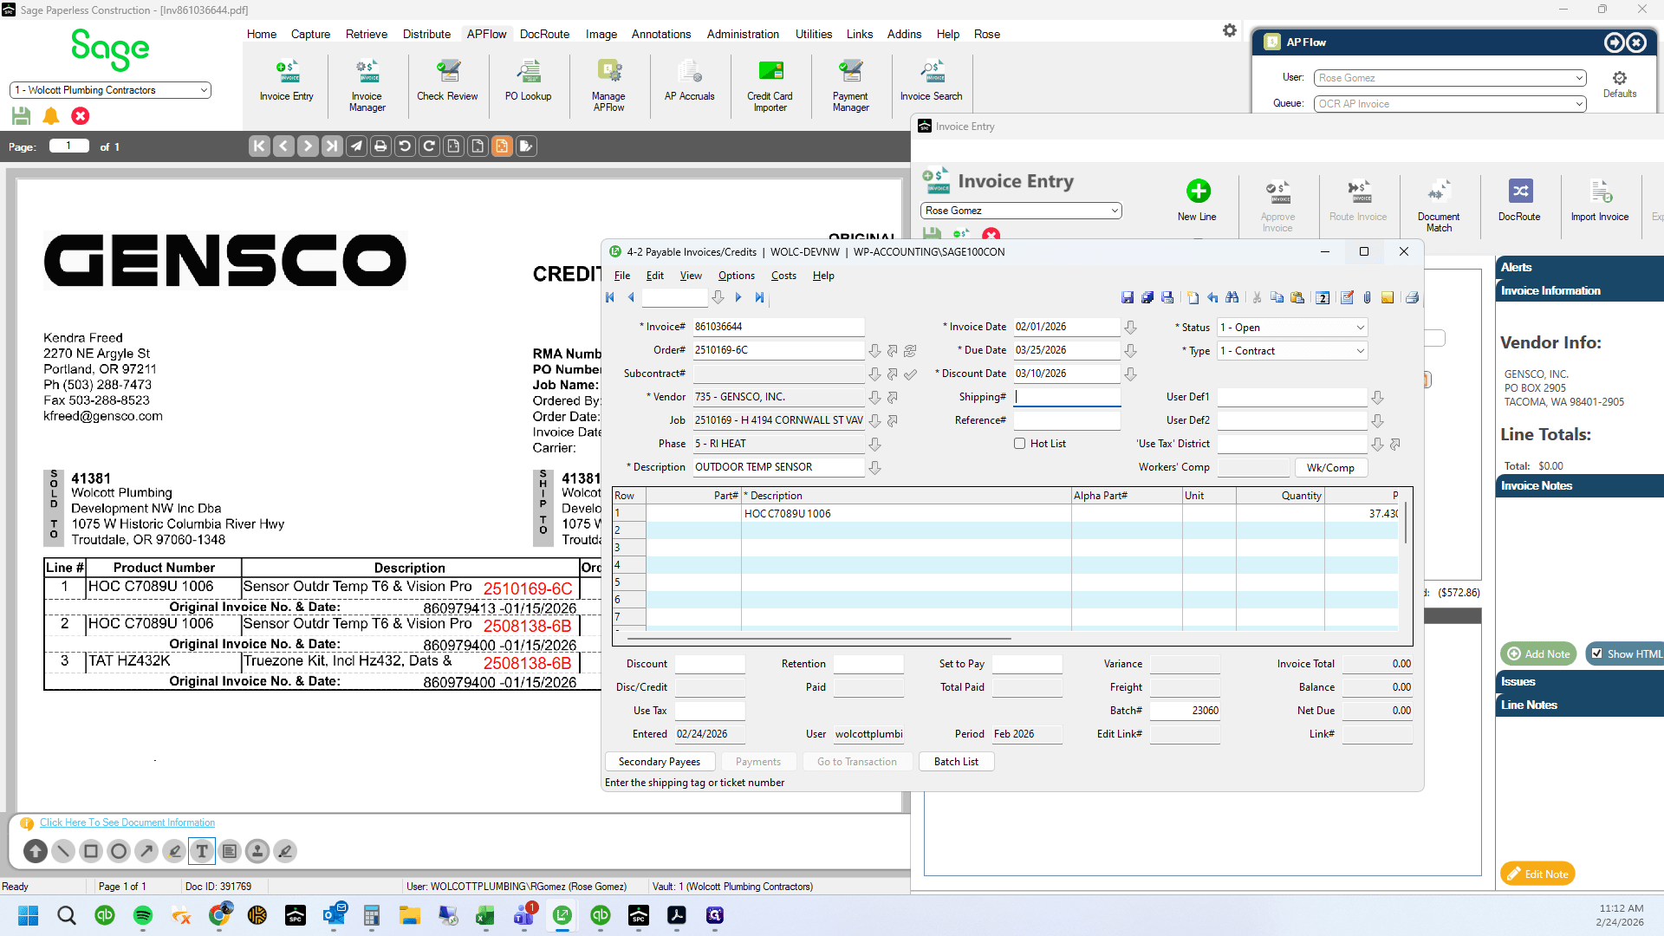Open Invoice Search in the ribbon
Viewport: 1664px width, 936px height.
coord(931,81)
